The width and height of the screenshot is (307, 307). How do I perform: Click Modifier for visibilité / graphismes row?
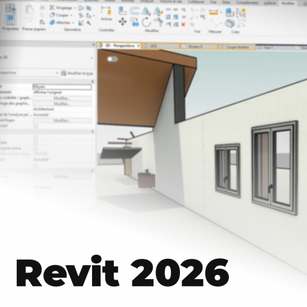62,98
